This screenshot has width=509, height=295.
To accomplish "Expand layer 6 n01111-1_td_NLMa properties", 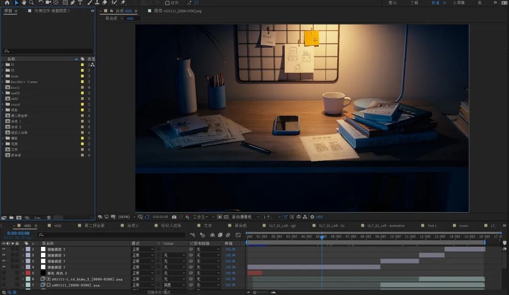I will pos(23,279).
